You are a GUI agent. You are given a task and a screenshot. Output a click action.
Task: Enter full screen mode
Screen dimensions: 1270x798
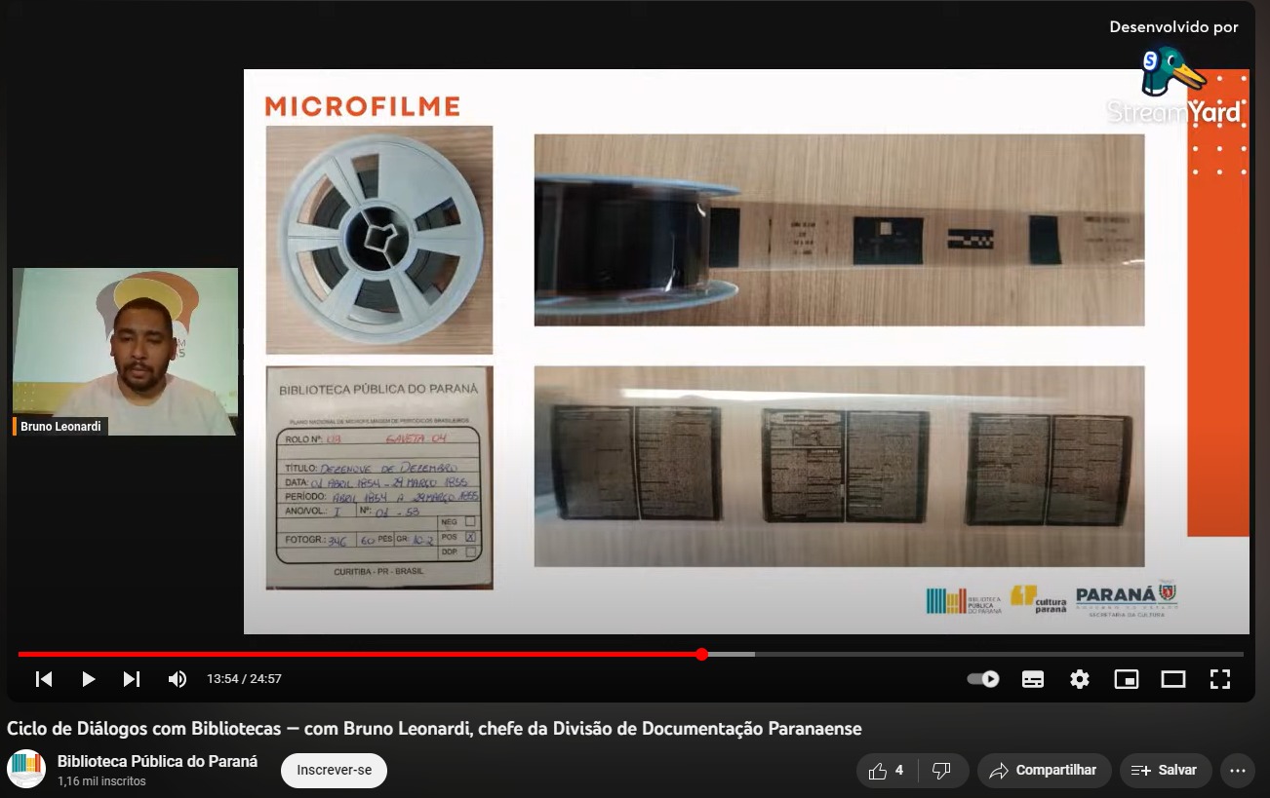1220,679
